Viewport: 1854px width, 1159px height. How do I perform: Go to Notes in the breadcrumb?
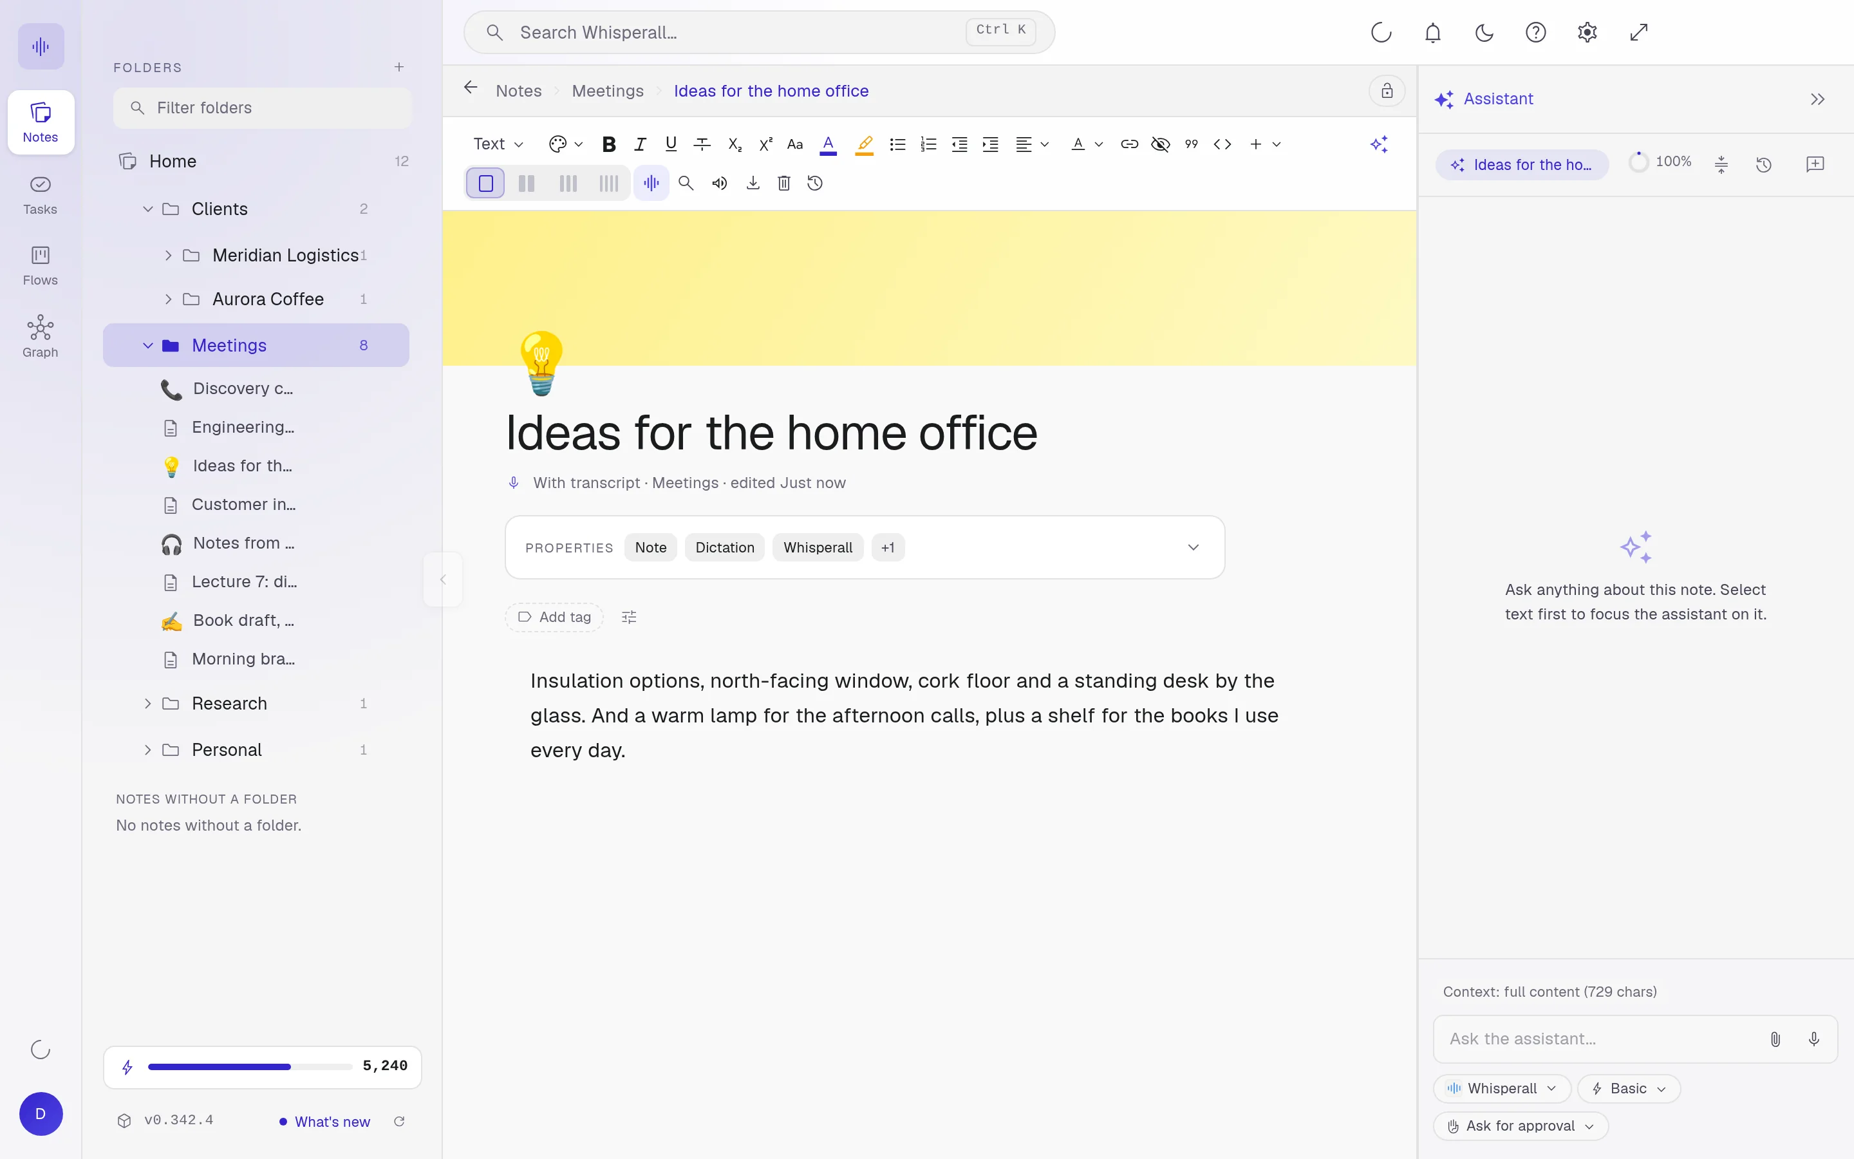point(519,91)
